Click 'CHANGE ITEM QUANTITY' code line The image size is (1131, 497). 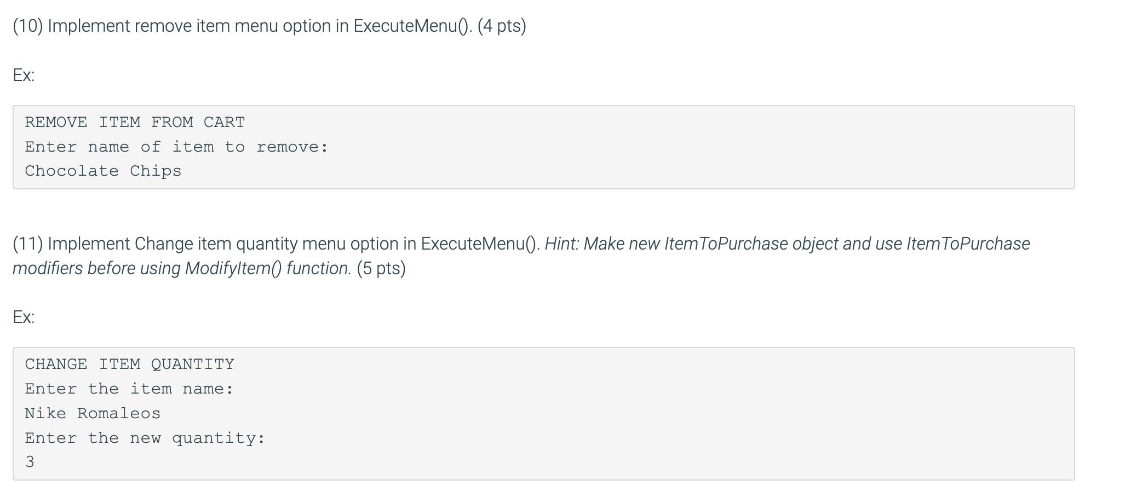tap(129, 364)
